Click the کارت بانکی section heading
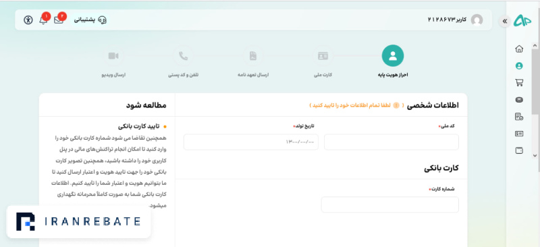 [x=441, y=168]
